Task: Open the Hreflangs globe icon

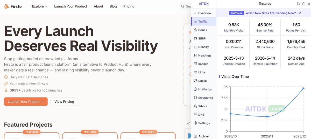Action: (195, 89)
